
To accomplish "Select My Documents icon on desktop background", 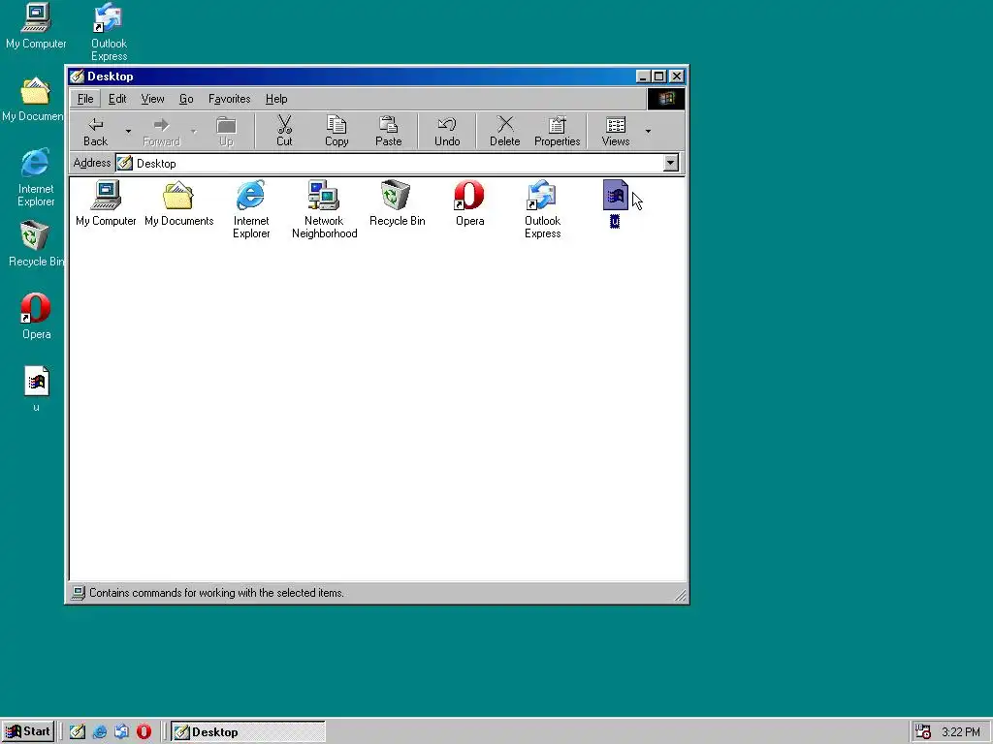I will point(33,100).
